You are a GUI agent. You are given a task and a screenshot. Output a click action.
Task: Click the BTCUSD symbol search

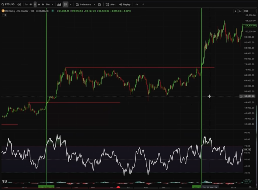[9, 4]
